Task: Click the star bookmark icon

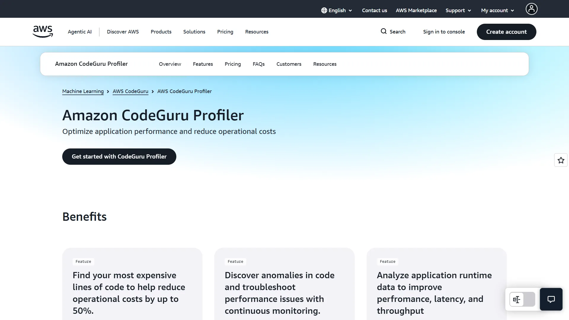Action: click(561, 160)
